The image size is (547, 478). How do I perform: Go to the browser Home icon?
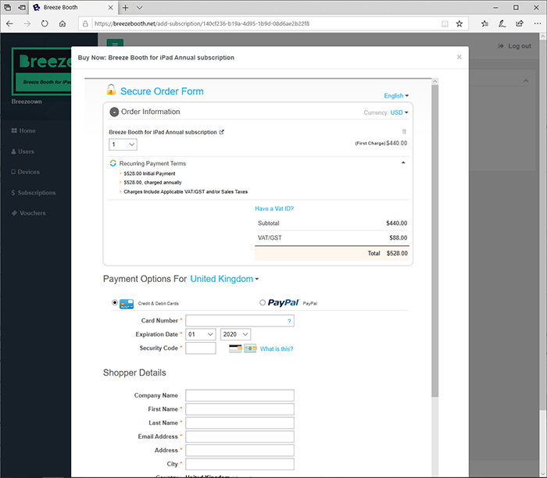tap(63, 23)
